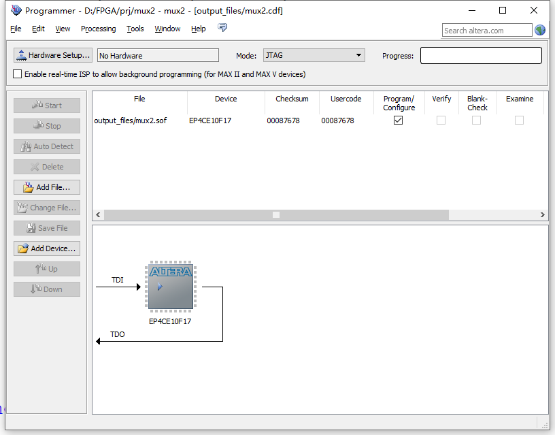Click the TDO label in chain diagram
Viewport: 555px width, 435px height.
point(117,334)
